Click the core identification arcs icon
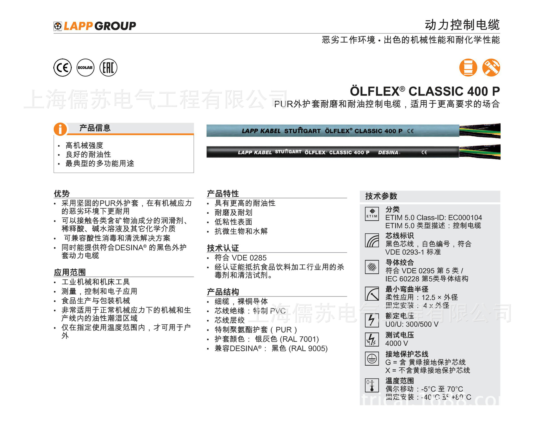The width and height of the screenshot is (536, 427). pyautogui.click(x=372, y=240)
